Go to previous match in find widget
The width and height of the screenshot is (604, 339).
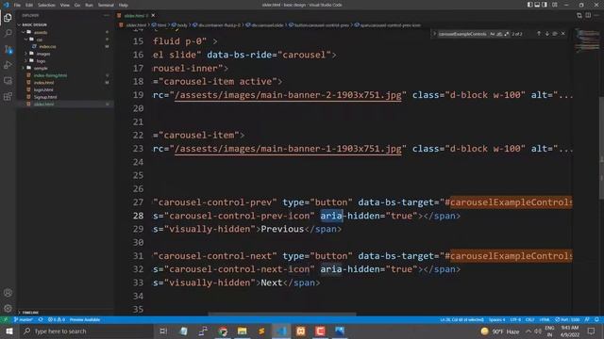pyautogui.click(x=539, y=34)
